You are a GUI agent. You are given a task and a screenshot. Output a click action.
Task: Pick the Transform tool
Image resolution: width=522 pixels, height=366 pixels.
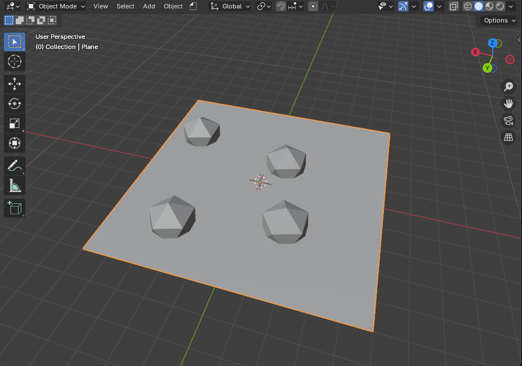[x=14, y=143]
